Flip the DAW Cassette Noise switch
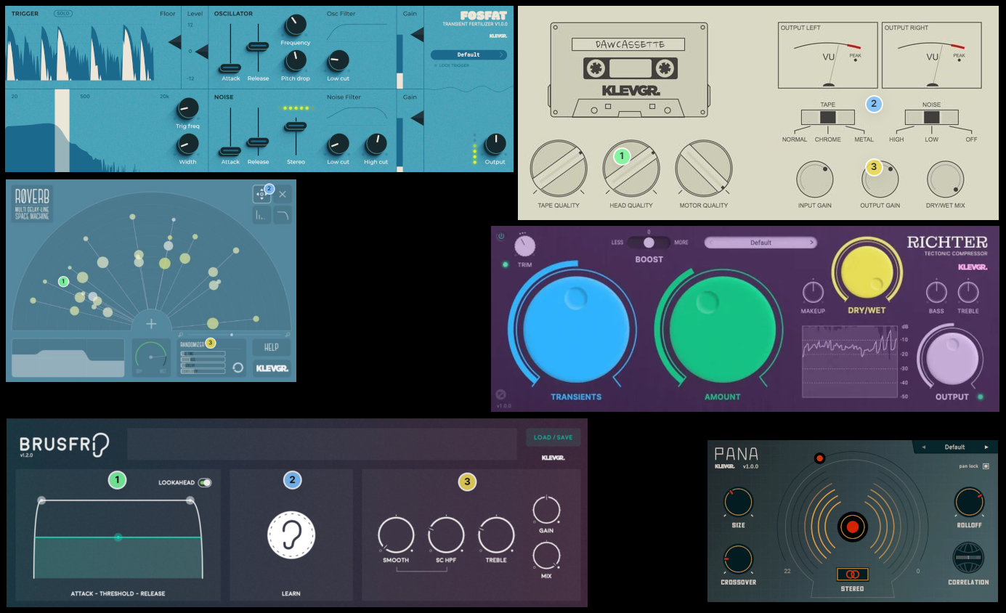 point(931,117)
